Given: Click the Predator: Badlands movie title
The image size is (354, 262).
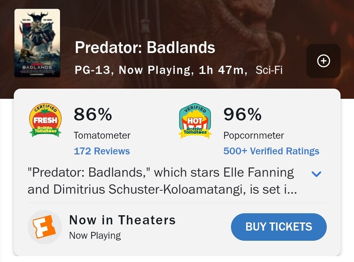Looking at the screenshot, I should pos(145,48).
